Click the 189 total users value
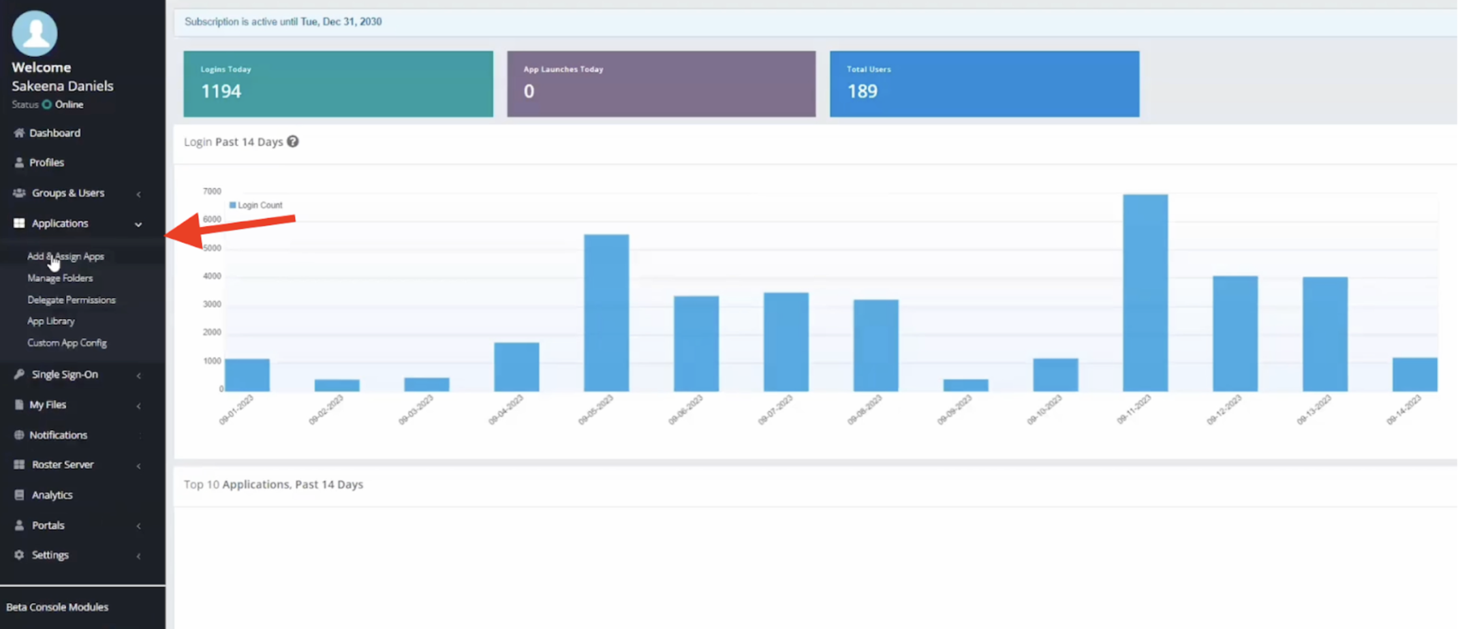This screenshot has width=1458, height=629. [x=862, y=91]
